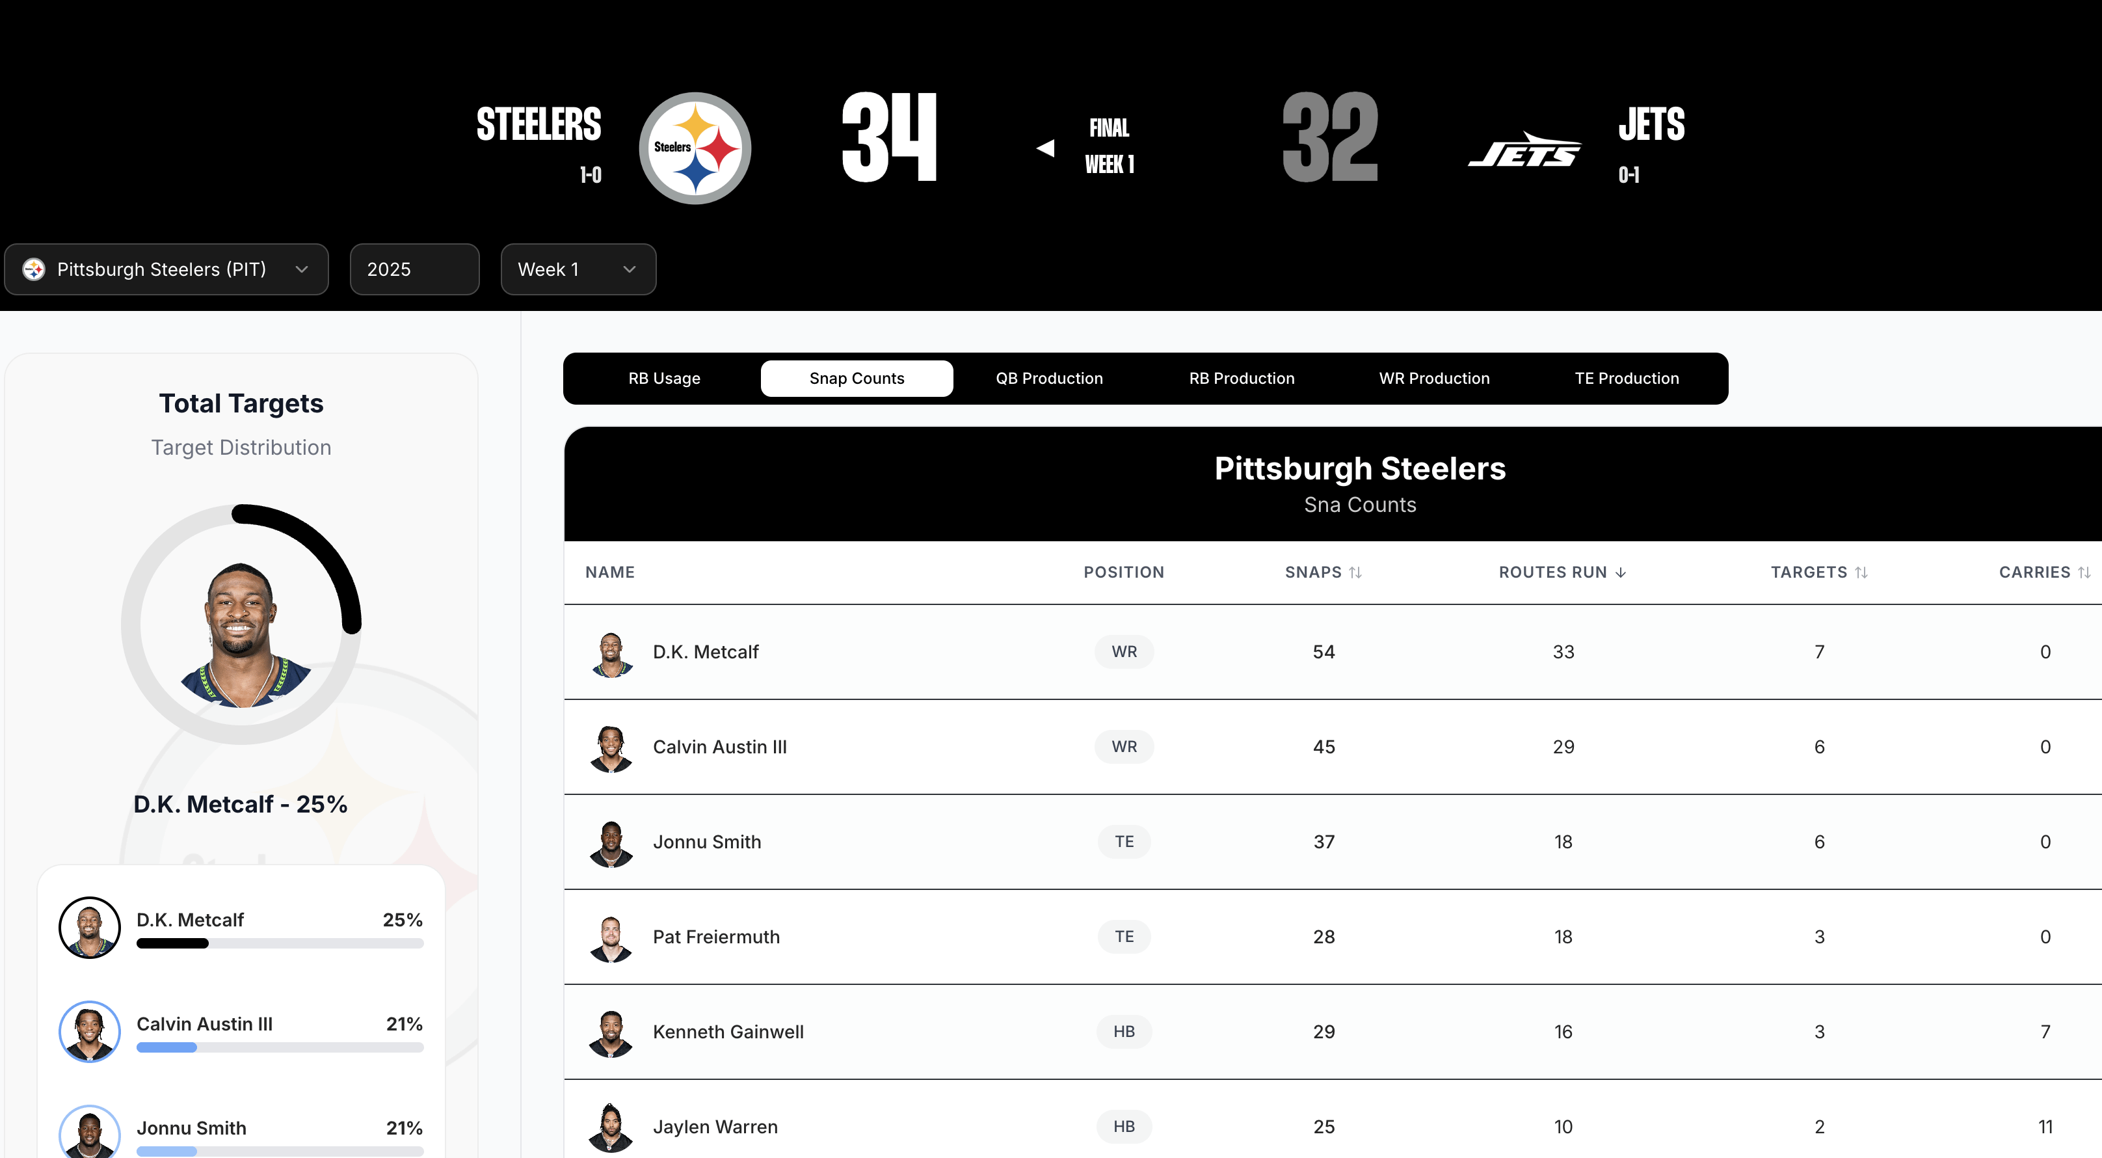Click the Steelers logo in scoreboard
The width and height of the screenshot is (2102, 1158).
(695, 148)
